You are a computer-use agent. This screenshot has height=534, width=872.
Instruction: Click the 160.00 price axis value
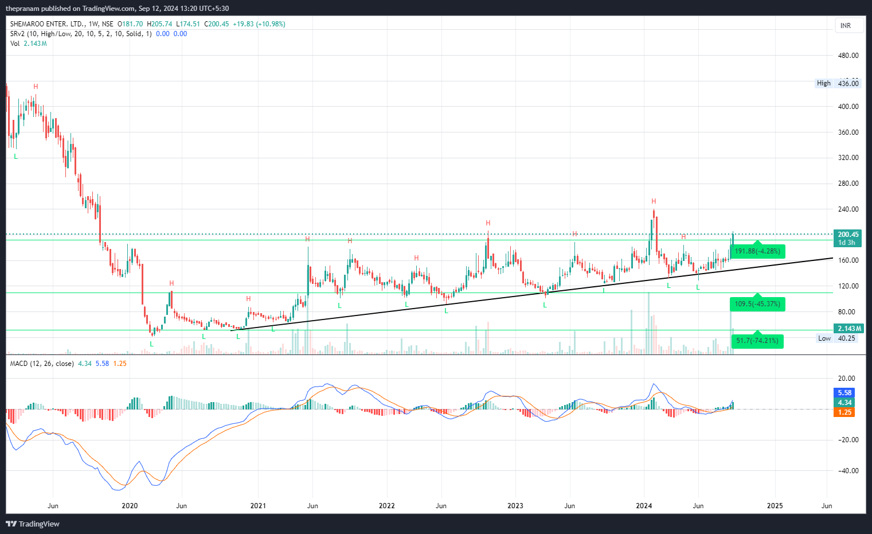pos(848,260)
